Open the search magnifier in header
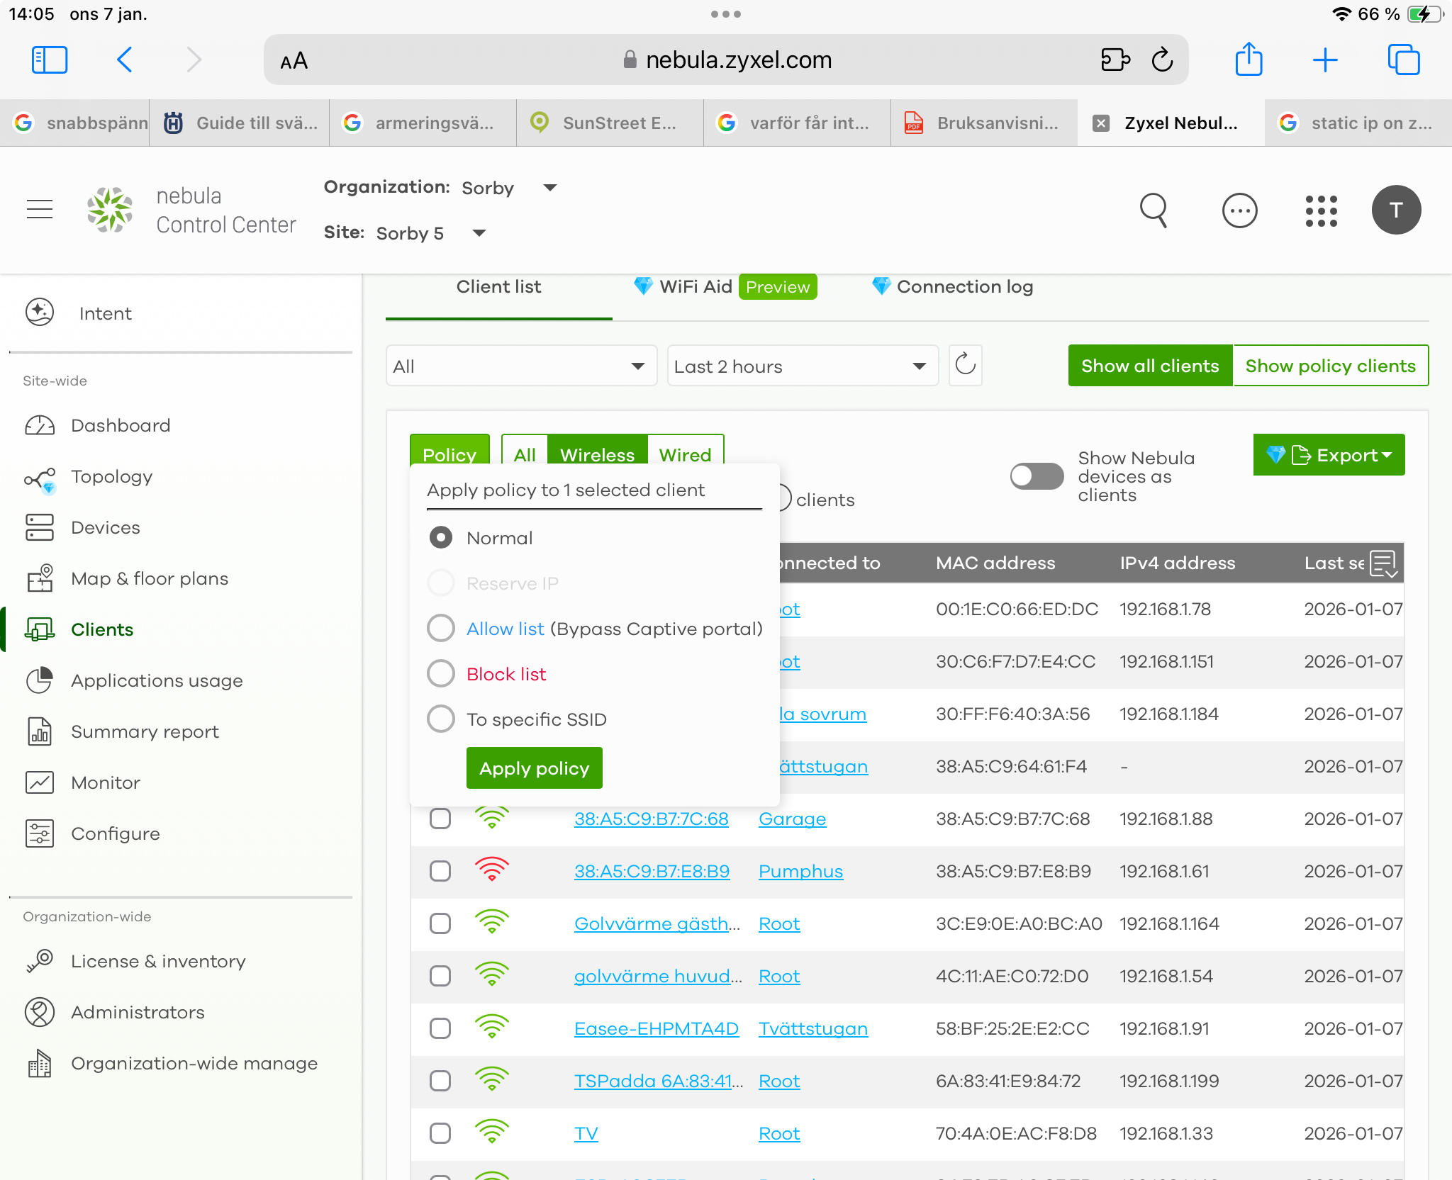The width and height of the screenshot is (1452, 1180). click(x=1154, y=210)
